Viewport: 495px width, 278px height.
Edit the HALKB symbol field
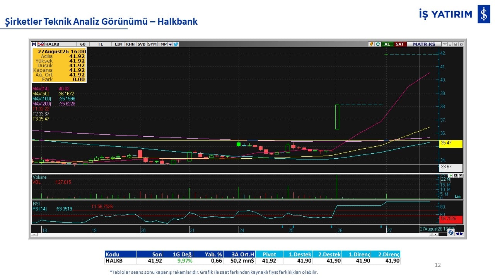[x=60, y=44]
